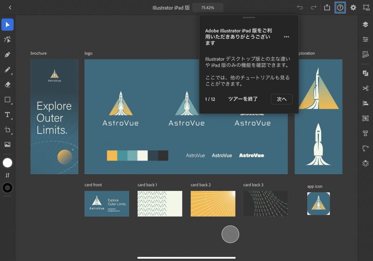The width and height of the screenshot is (373, 261).
Task: Click the 1 / 12 tour step counter
Action: pos(210,99)
